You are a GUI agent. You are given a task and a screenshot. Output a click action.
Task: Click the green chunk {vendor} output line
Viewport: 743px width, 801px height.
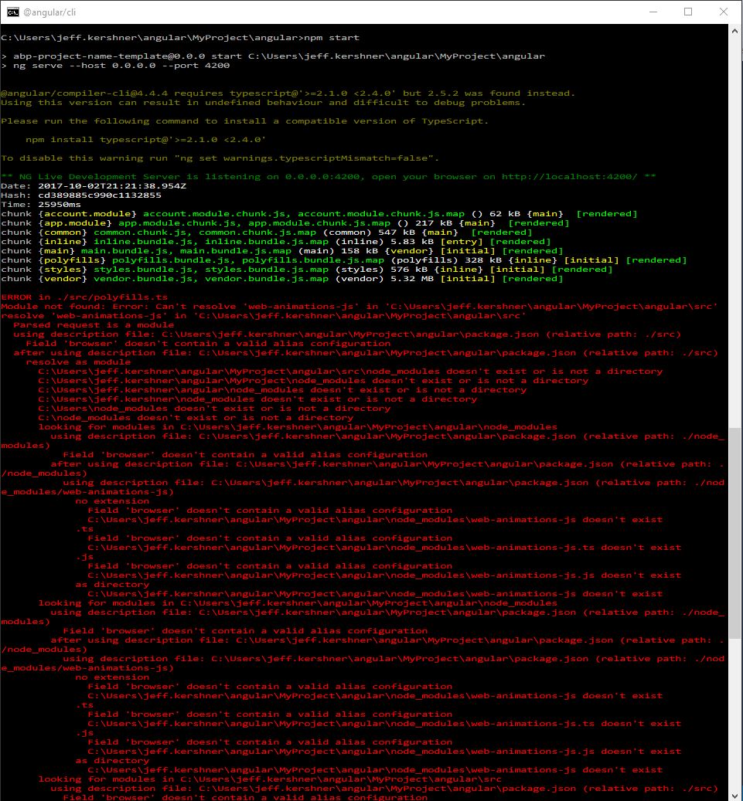[x=216, y=278]
